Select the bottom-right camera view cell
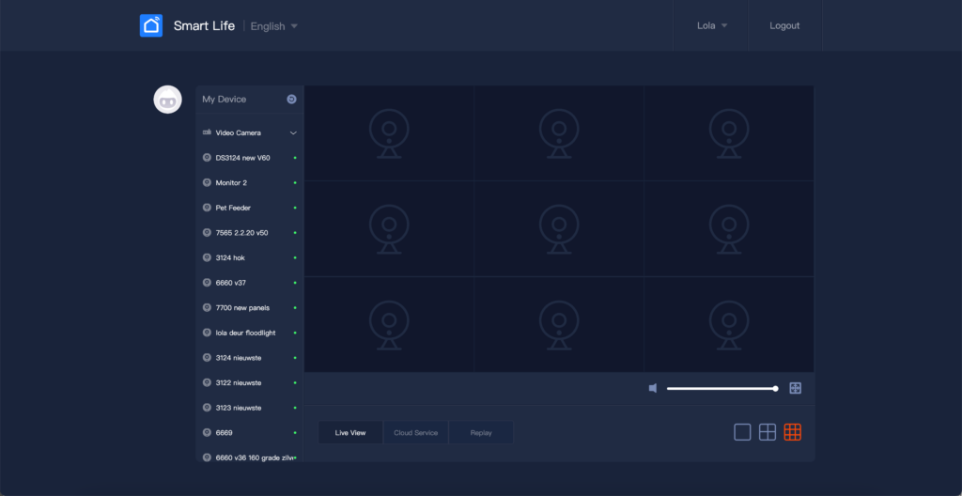 729,324
